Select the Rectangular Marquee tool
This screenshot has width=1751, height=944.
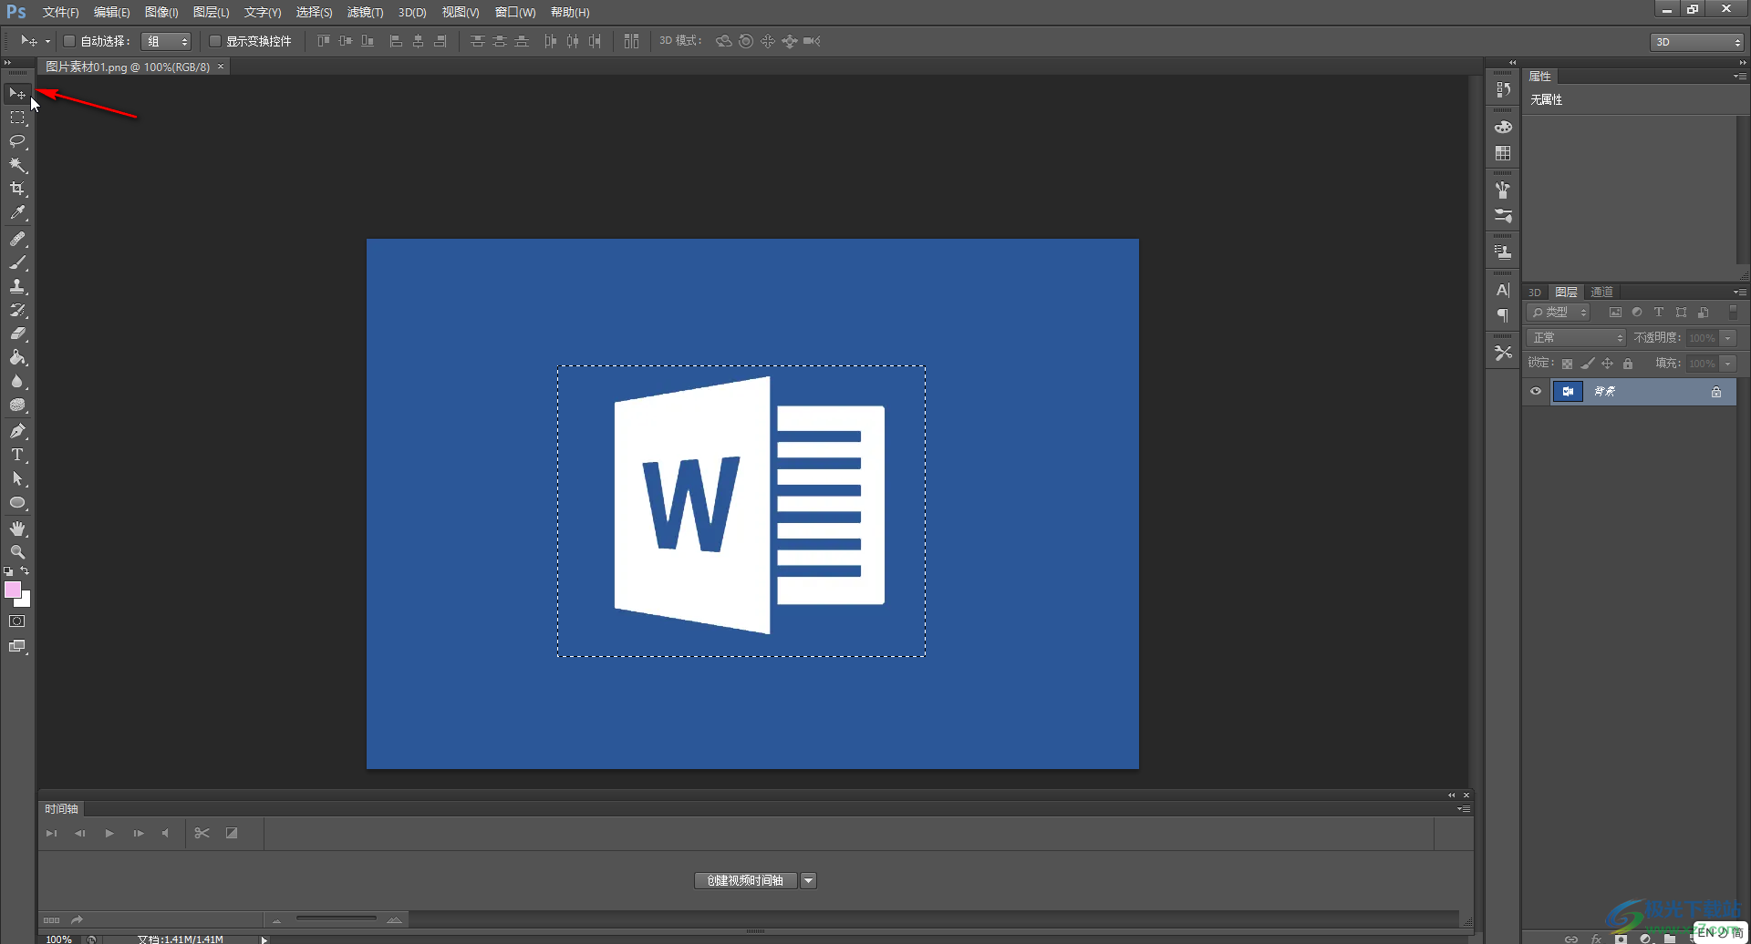17,118
